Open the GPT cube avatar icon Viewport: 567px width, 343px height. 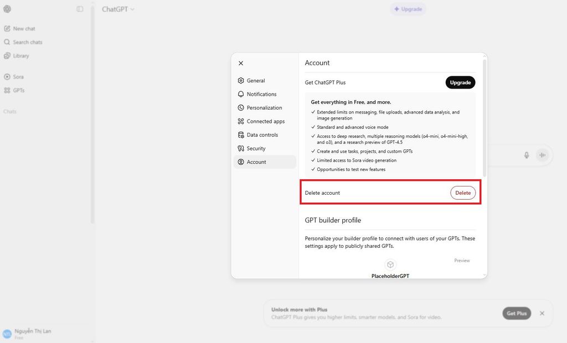[390, 264]
